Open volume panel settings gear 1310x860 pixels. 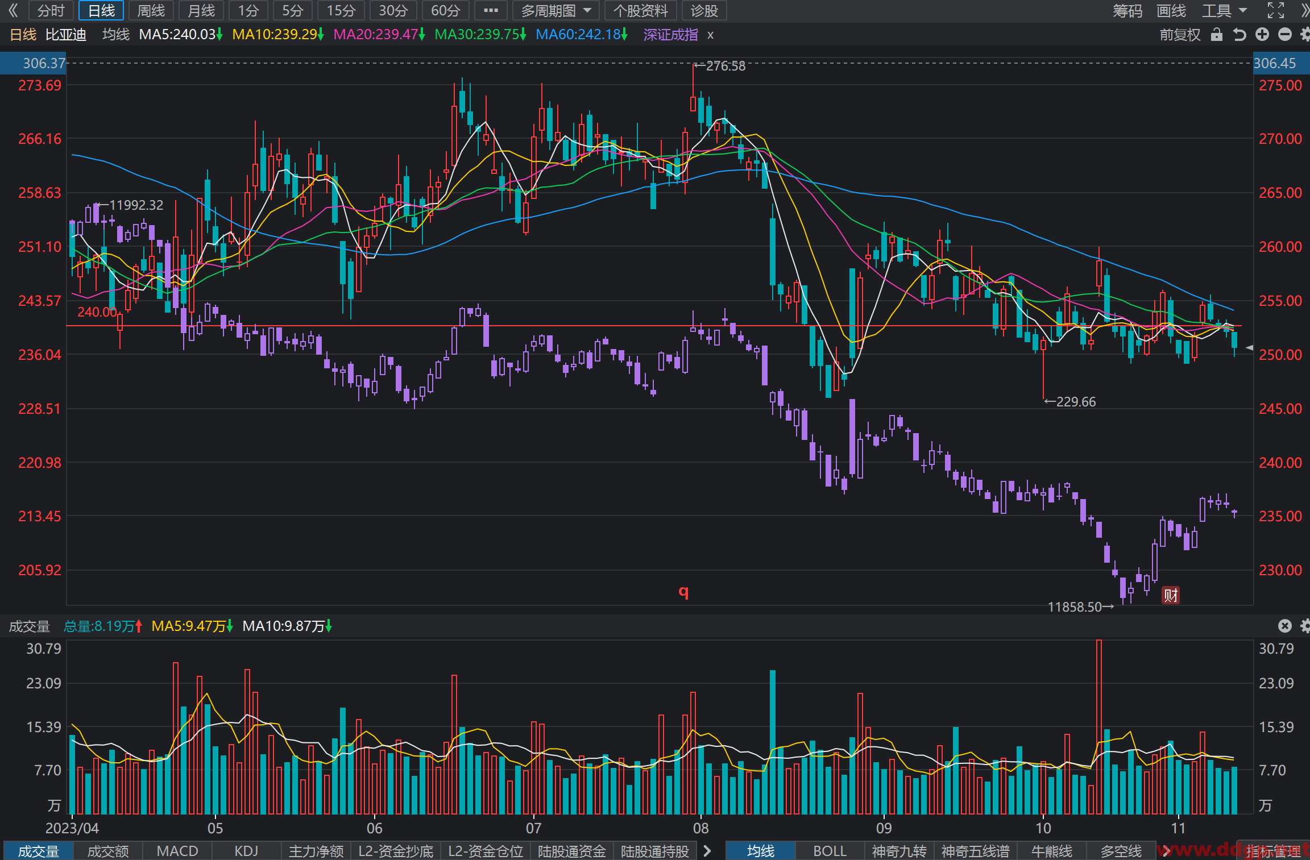[x=1305, y=626]
